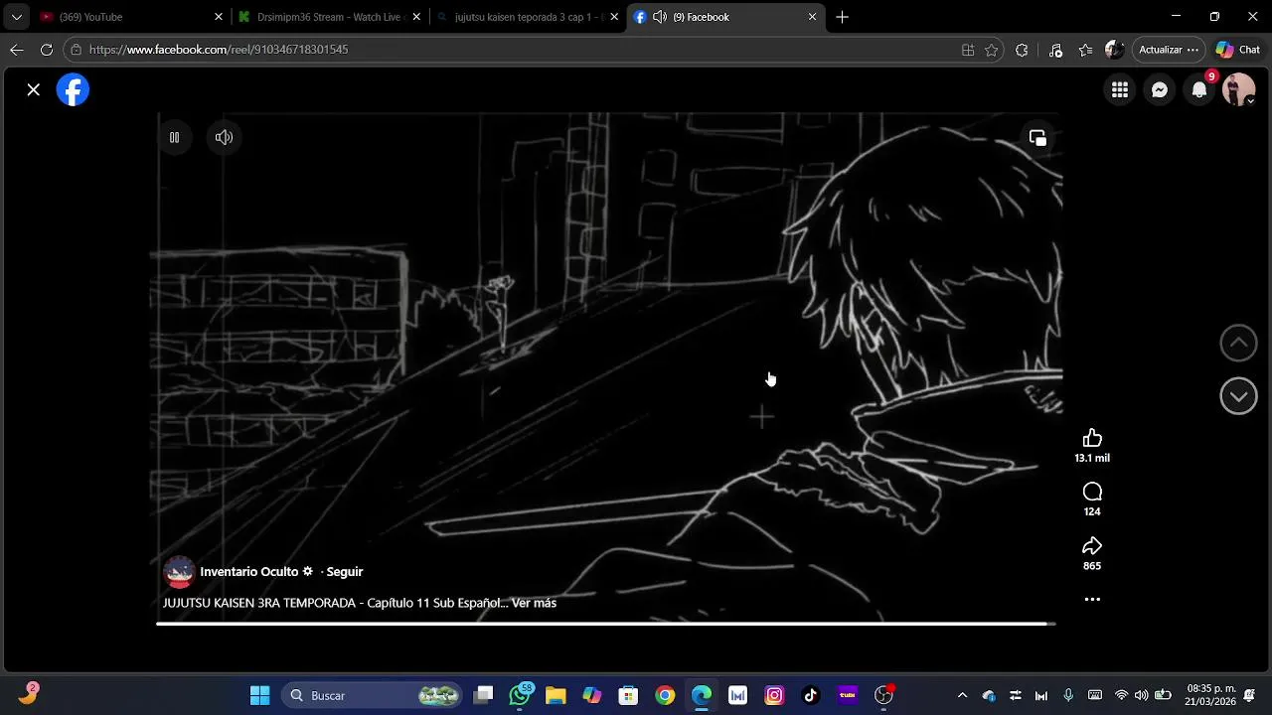Screen dimensions: 1272x715
Task: View site information icon in address bar
Action: (x=76, y=50)
